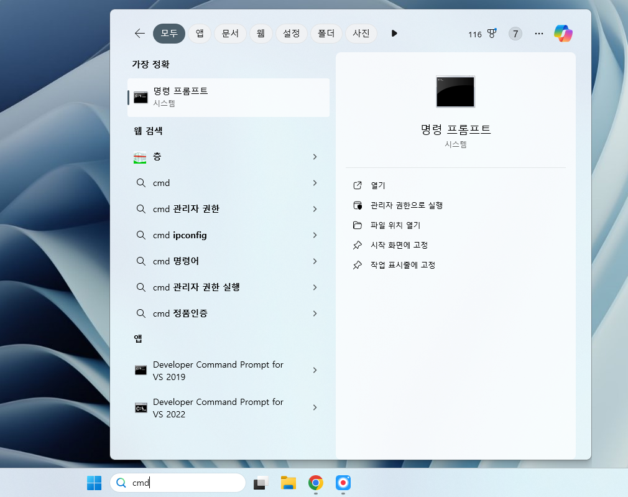Open File Explorer from the taskbar
628x497 pixels.
click(289, 483)
